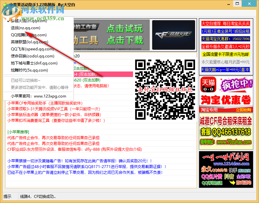The image size is (259, 203).
Task: Click the 点击下载 banner text
Action: pyautogui.click(x=125, y=40)
